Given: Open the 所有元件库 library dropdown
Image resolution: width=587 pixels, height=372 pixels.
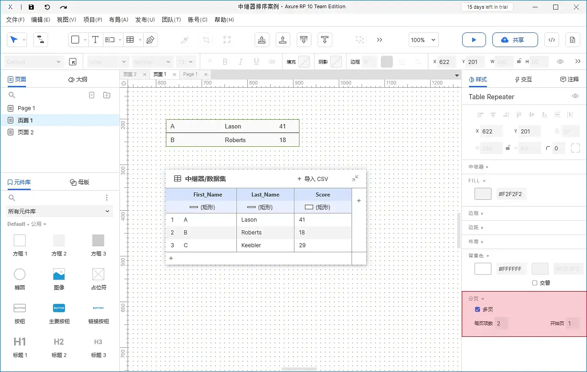Looking at the screenshot, I should (59, 211).
